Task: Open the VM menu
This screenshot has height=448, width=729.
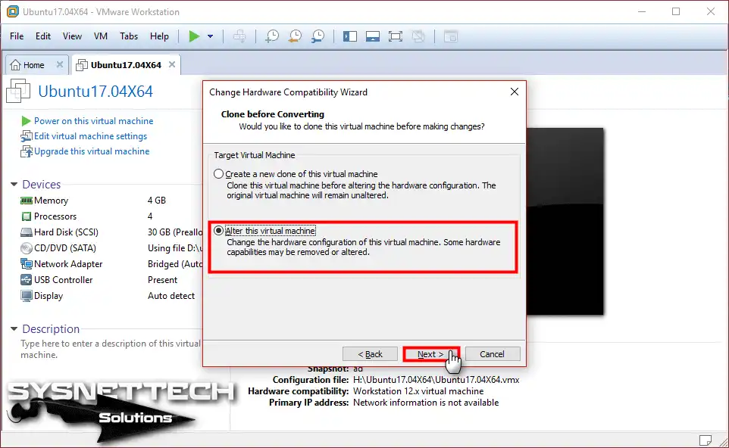Action: 101,36
